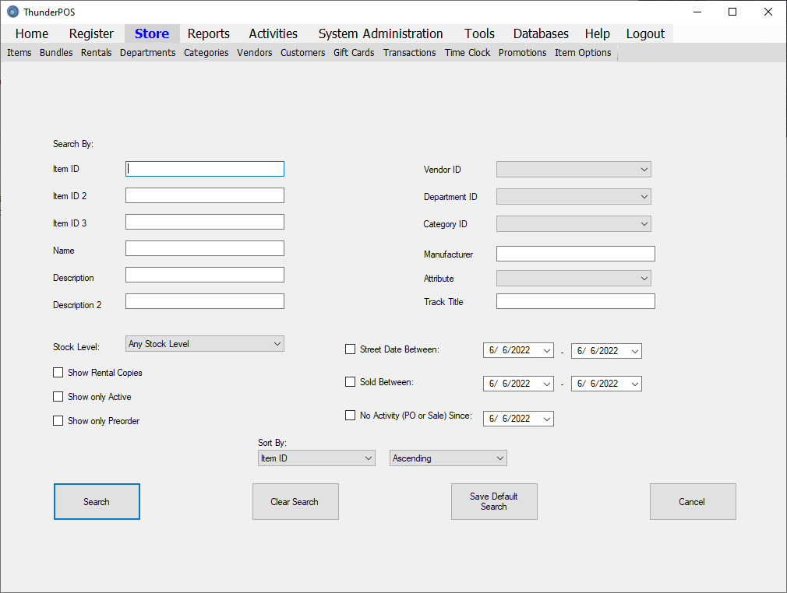Open the No Activity Since date picker
Viewport: 787px width, 593px height.
(546, 419)
